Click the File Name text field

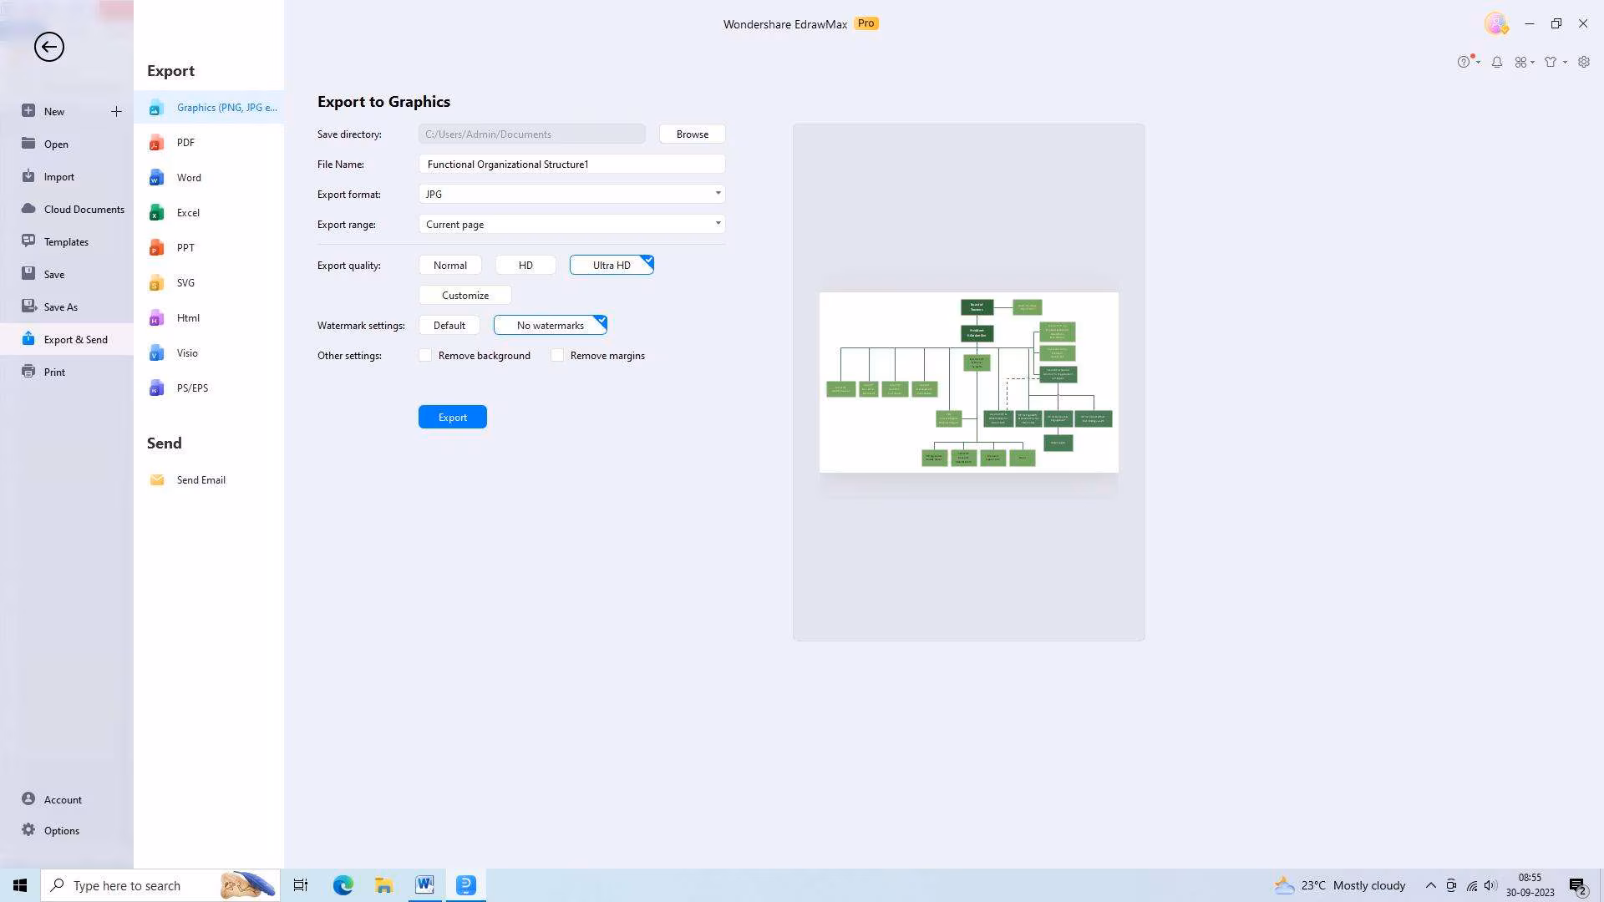[x=571, y=165]
